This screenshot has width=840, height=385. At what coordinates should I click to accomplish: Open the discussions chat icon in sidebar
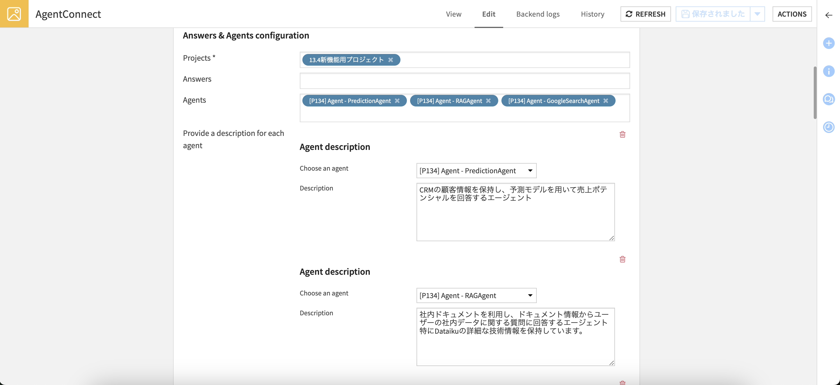(828, 99)
